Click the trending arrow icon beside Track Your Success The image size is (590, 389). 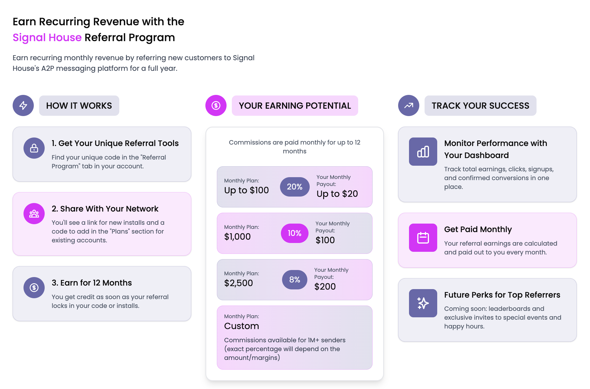(x=409, y=105)
